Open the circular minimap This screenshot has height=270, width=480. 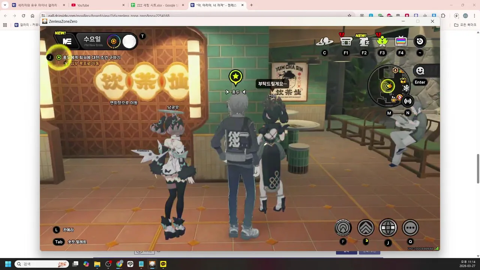388,85
